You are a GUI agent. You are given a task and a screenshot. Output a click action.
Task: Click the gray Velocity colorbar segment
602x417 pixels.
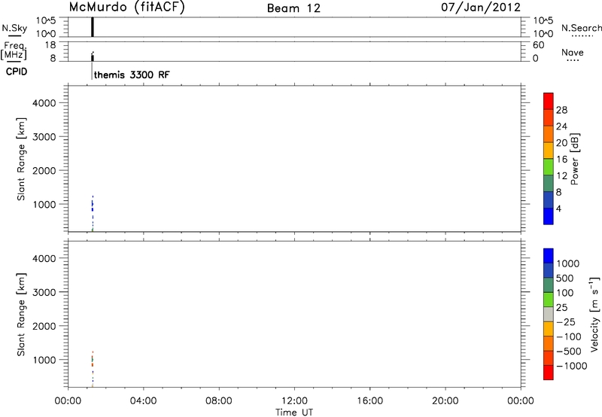pos(549,315)
